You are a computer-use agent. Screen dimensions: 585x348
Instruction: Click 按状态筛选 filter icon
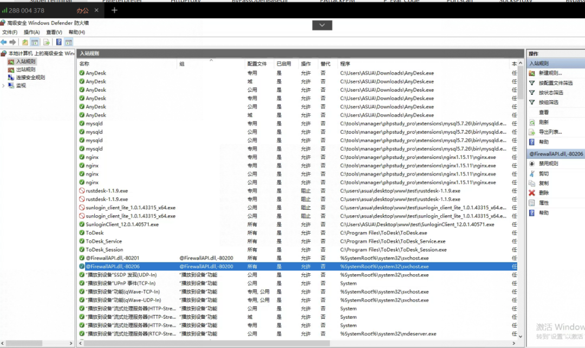(532, 93)
